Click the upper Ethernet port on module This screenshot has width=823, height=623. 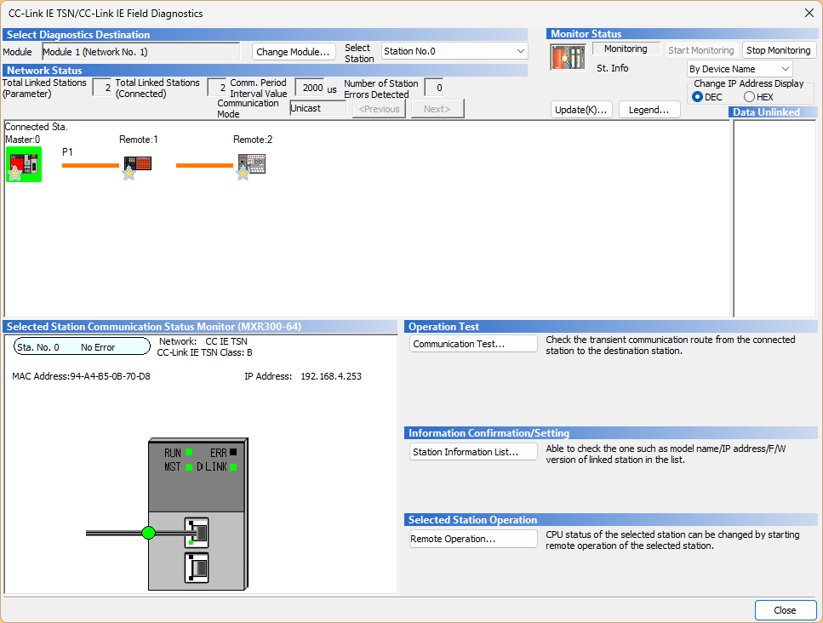click(x=197, y=533)
